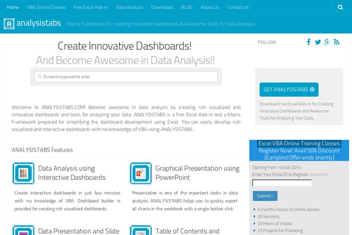
Task: Open Free Excel Add-in menu
Action: (90, 8)
